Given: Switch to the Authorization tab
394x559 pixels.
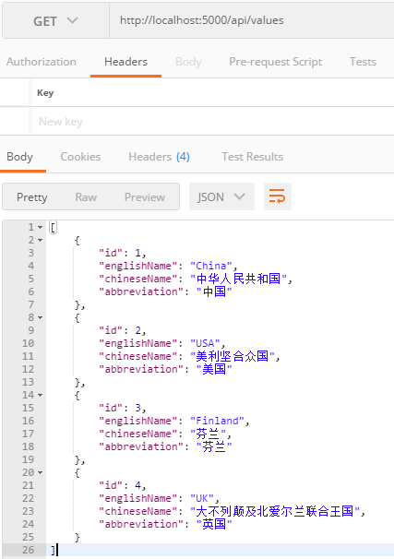Looking at the screenshot, I should tap(41, 62).
